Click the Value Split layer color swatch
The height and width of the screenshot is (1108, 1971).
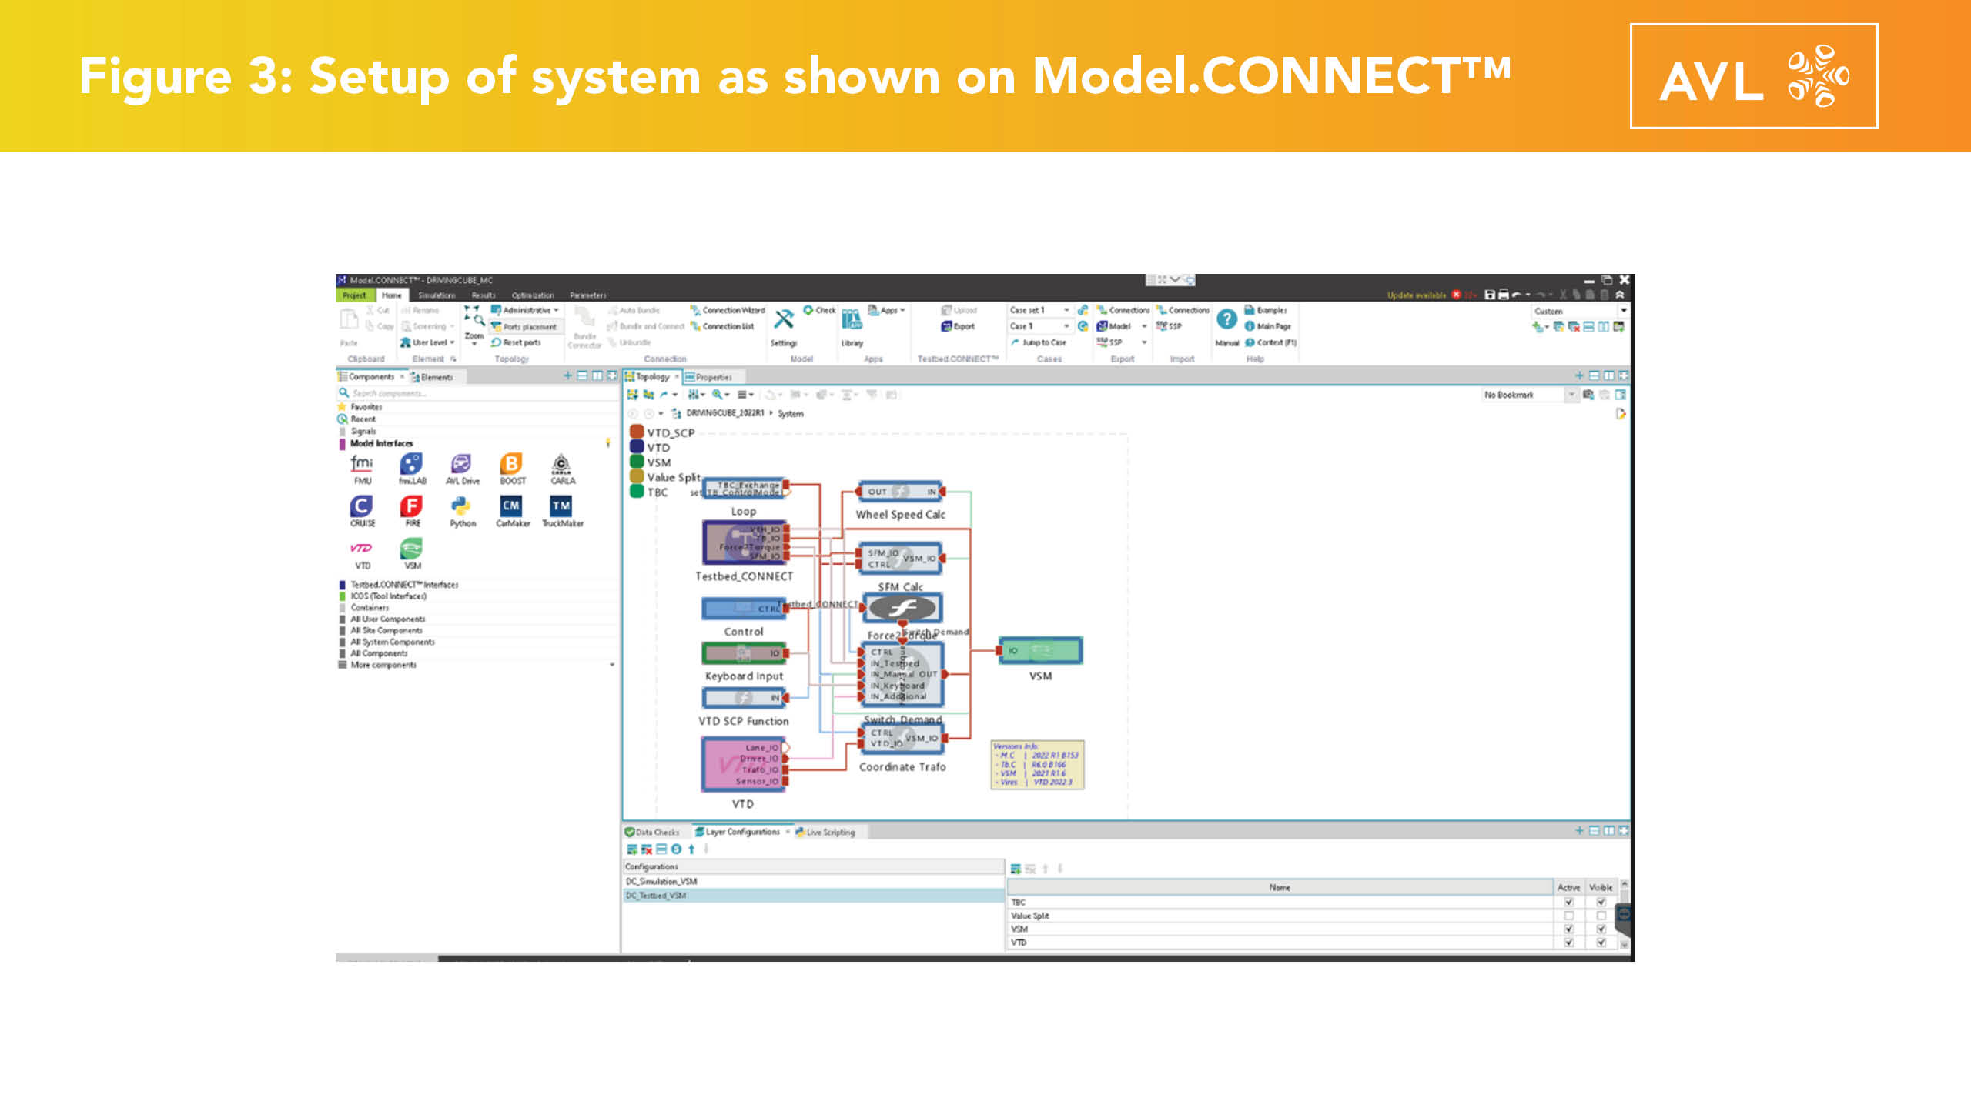pyautogui.click(x=637, y=476)
